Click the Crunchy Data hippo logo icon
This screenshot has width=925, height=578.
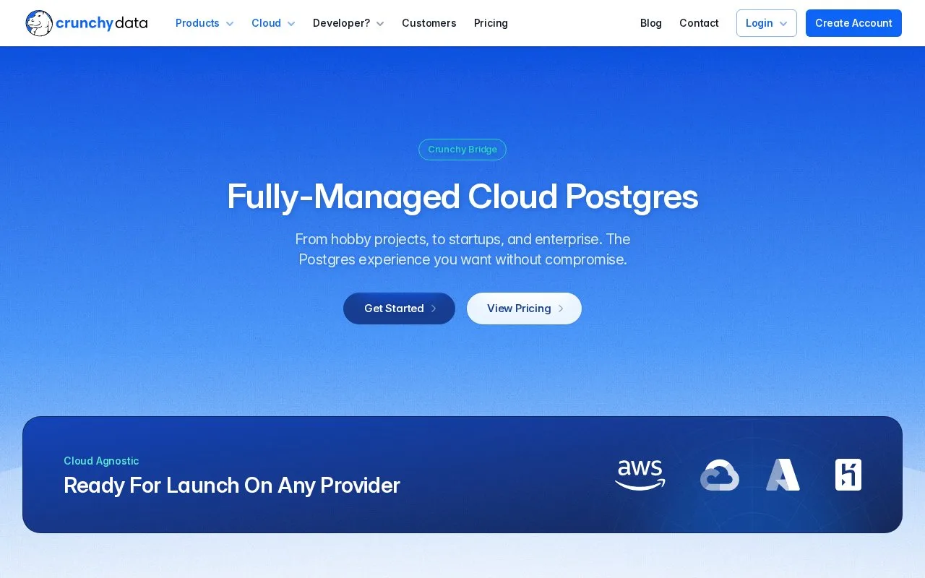coord(39,23)
